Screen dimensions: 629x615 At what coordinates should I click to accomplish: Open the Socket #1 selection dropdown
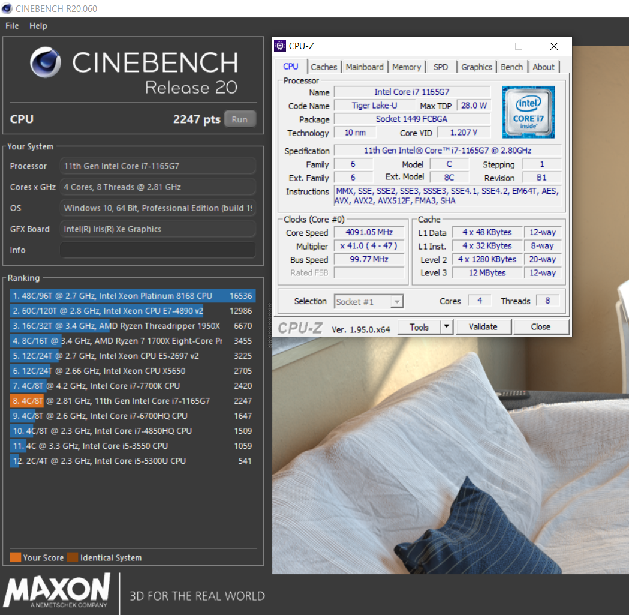pos(369,301)
